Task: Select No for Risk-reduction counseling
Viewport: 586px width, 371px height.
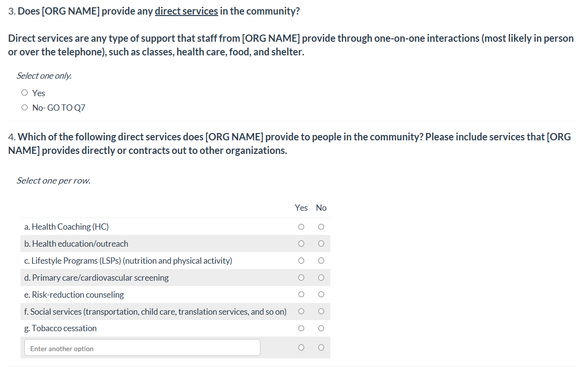Action: 321,295
